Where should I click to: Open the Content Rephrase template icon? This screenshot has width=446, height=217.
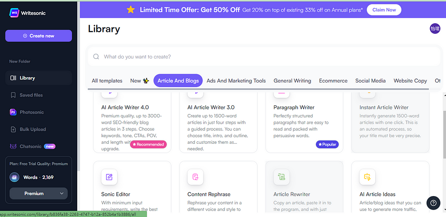pos(195,177)
